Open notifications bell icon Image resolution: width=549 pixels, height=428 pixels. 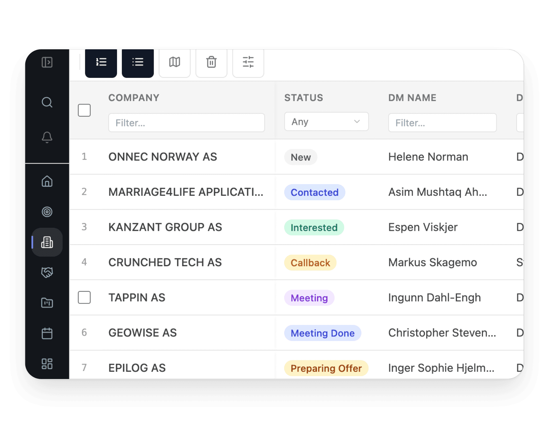pos(47,137)
